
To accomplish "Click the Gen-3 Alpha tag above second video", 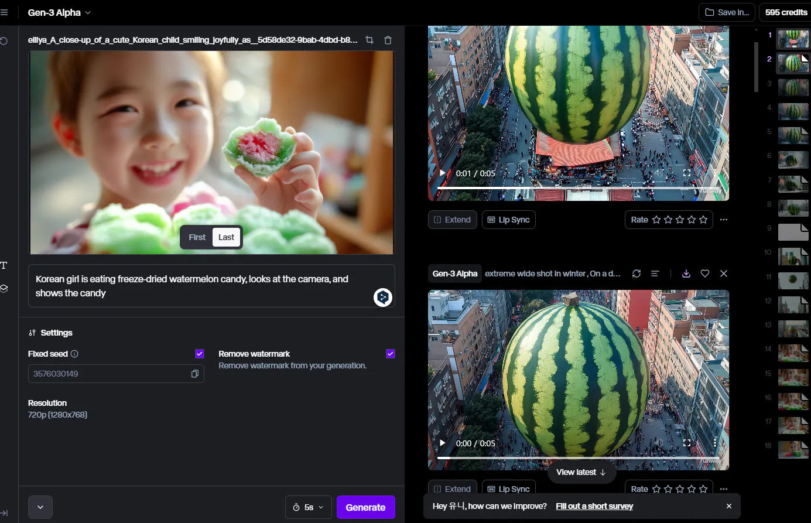I will [455, 274].
